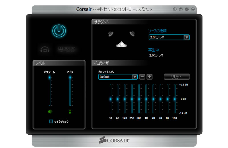Click the -12 dB scale label
The width and height of the screenshot is (228, 148).
183,113
